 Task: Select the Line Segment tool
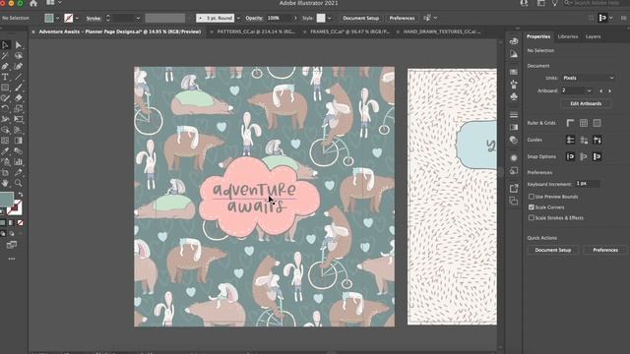pos(19,77)
